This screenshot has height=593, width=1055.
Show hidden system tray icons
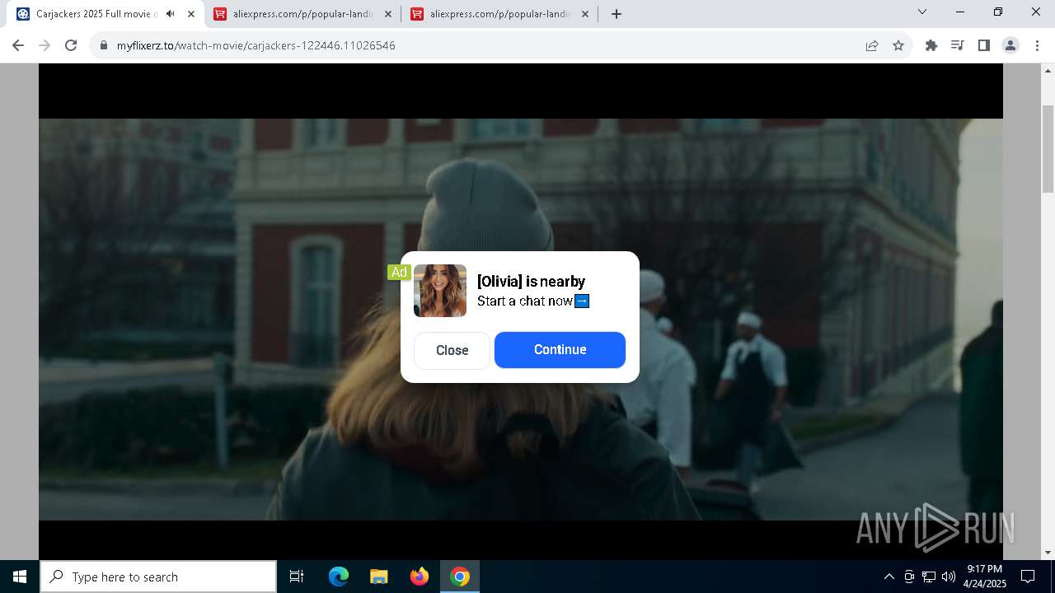pyautogui.click(x=889, y=577)
